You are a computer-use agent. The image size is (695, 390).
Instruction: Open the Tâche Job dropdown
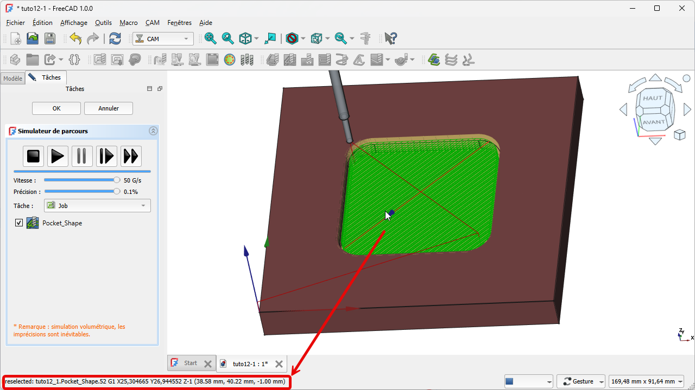[97, 206]
